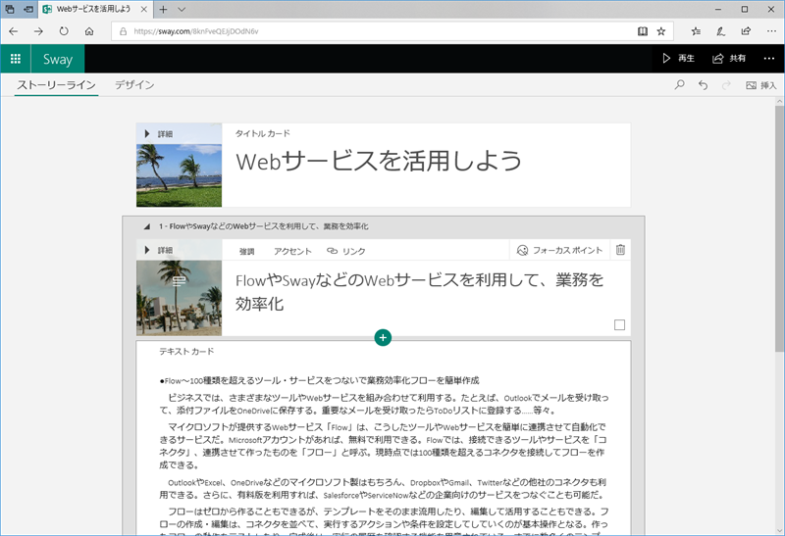Viewport: 785px width, 536px height.
Task: Share this page from browser toolbar
Action: click(746, 31)
